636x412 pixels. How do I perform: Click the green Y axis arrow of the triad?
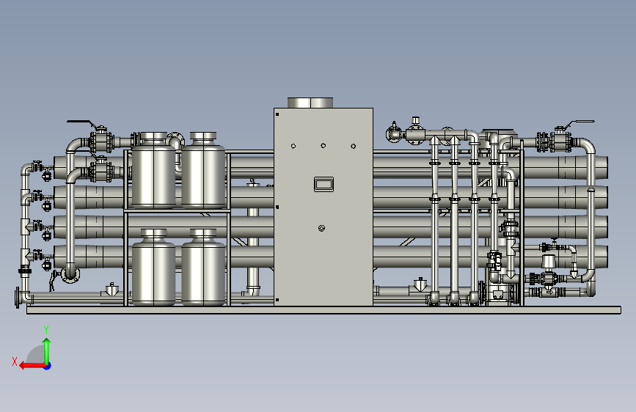[x=47, y=350]
